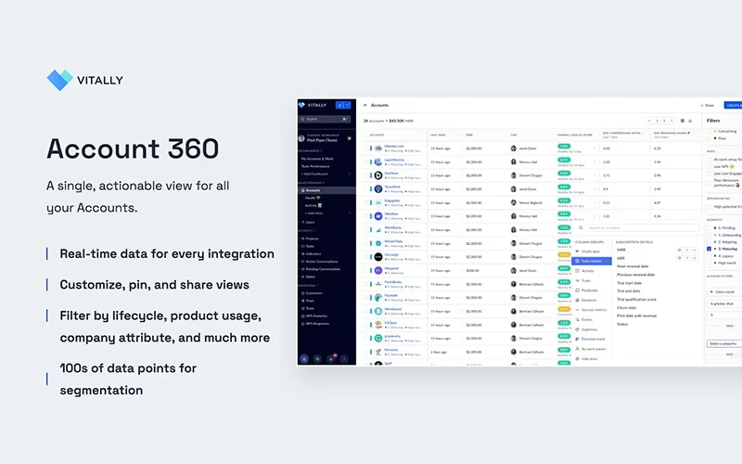Tick the checkbox for the Monday.com row

[365, 148]
